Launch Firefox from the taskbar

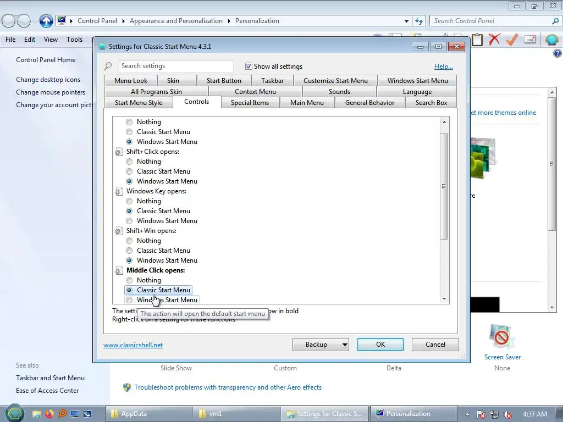point(49,414)
